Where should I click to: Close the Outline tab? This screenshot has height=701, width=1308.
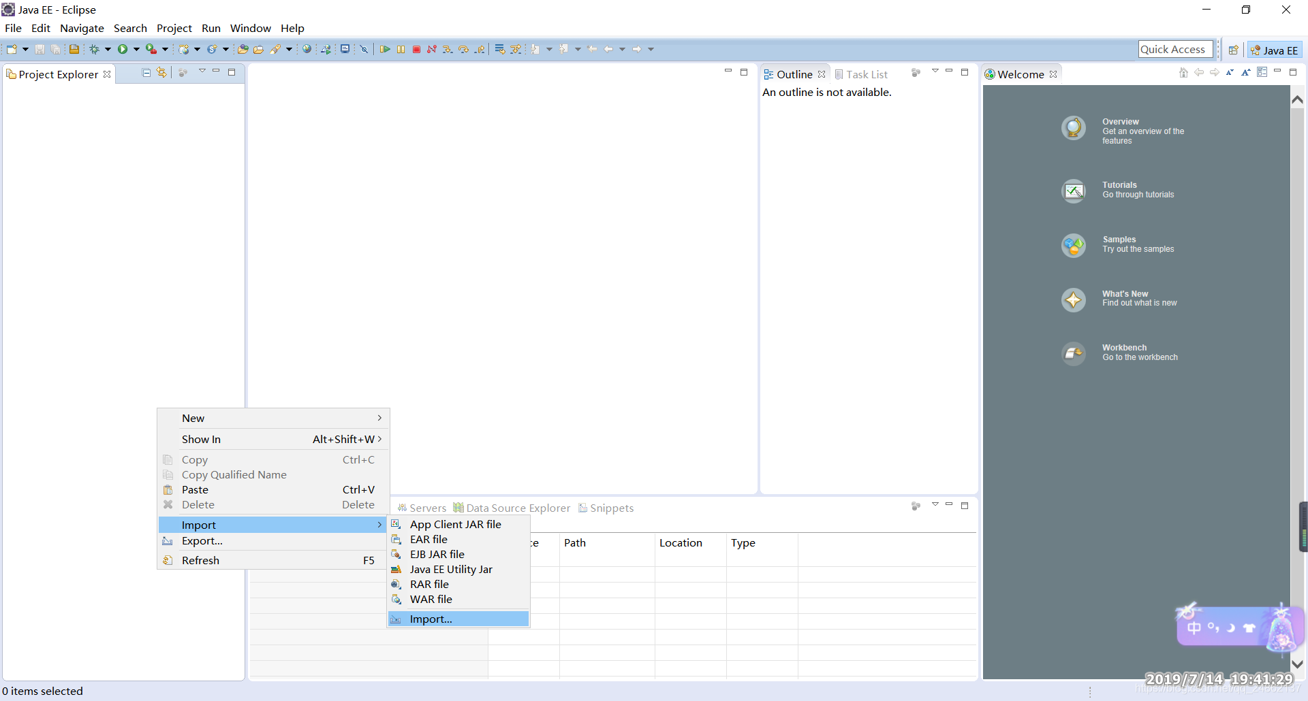[822, 74]
